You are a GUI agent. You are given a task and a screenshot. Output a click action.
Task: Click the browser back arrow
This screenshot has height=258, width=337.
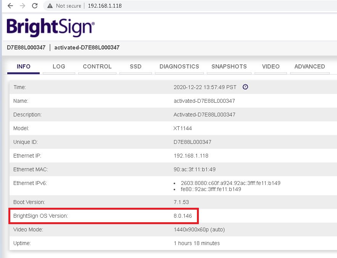[x=10, y=6]
